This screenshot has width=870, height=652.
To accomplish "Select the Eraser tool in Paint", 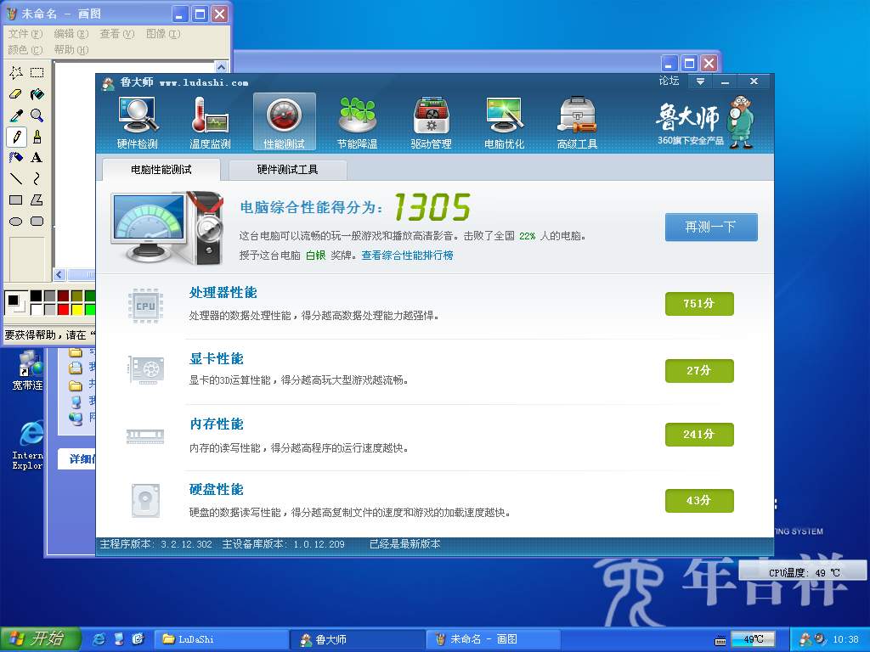I will coord(16,94).
